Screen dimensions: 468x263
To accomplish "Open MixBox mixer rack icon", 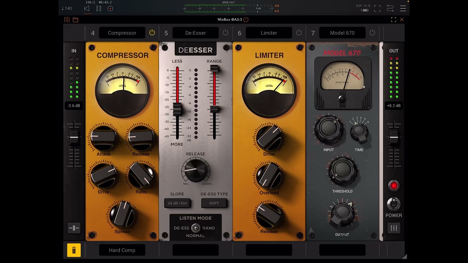I will coord(67,20).
